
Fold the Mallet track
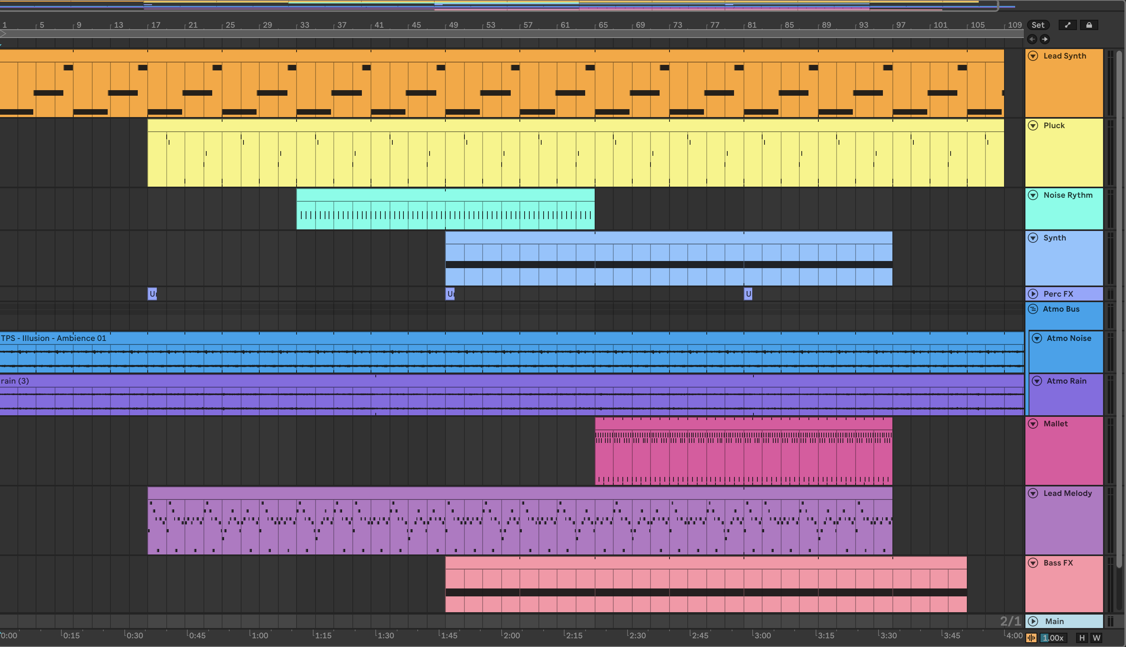[x=1033, y=424]
